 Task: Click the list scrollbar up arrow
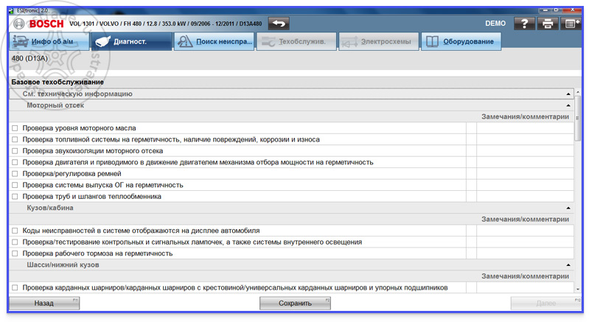(578, 92)
